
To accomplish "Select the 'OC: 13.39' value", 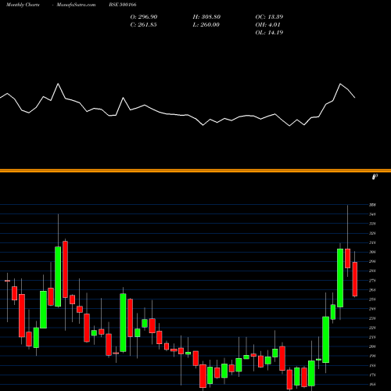I will pos(269,16).
